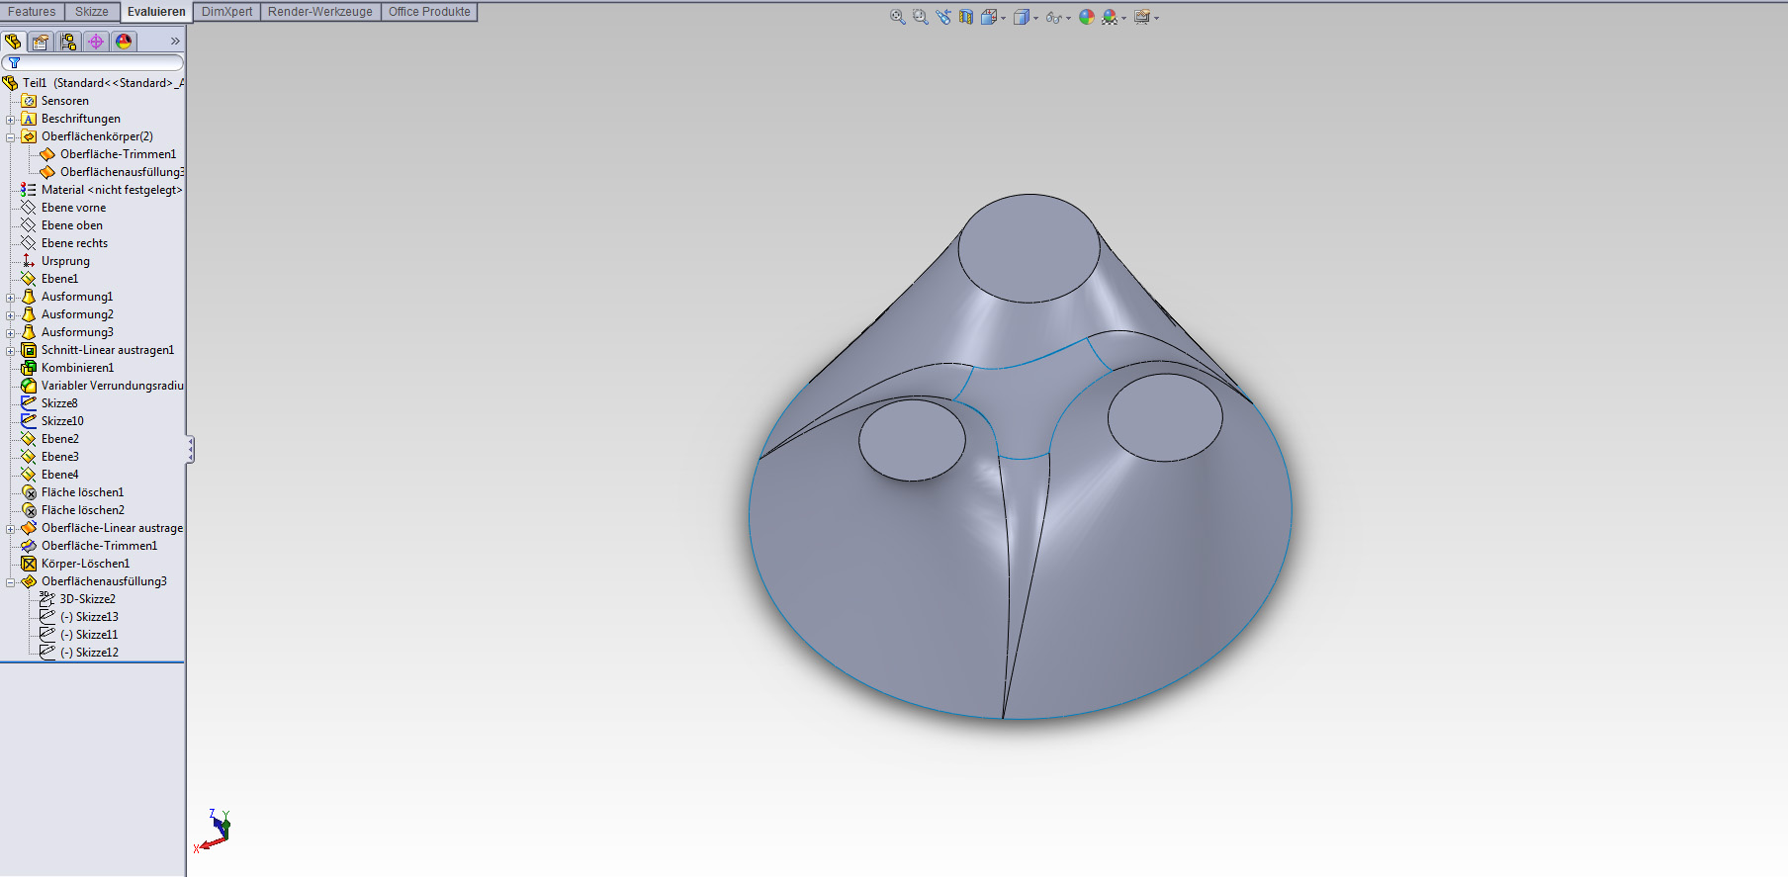Select Oberflächenausfüllung3 body under Oberflächenkörper folder

[122, 172]
